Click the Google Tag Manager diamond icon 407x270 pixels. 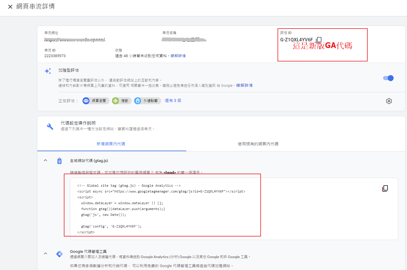59,254
